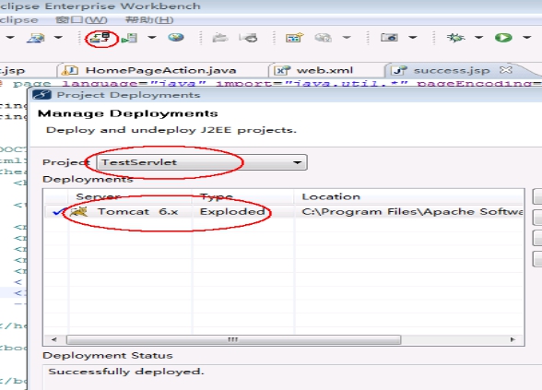
Task: Switch to the success.jsp editor tab
Action: [x=452, y=70]
